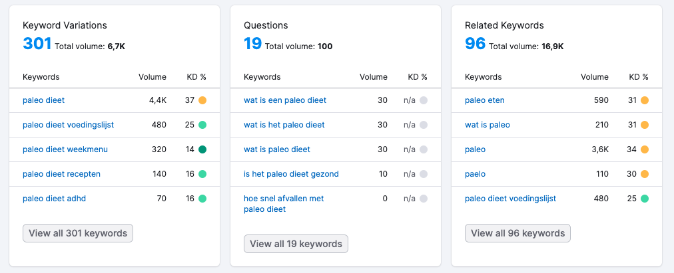Click paleo dieet voedingslijst in Related Keywords
Viewport: 674px width, 273px height.
(509, 199)
